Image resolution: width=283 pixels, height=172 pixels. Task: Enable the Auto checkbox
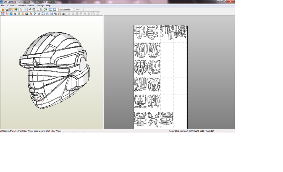[74, 9]
